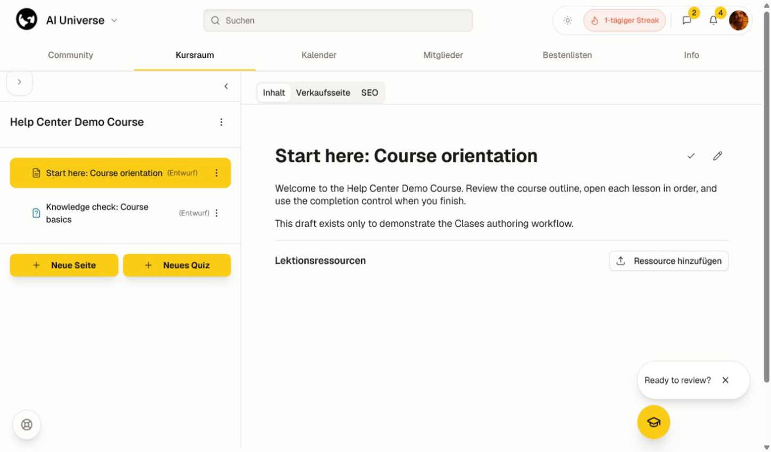Click the upload icon in Ressource hinzufügen

(621, 261)
